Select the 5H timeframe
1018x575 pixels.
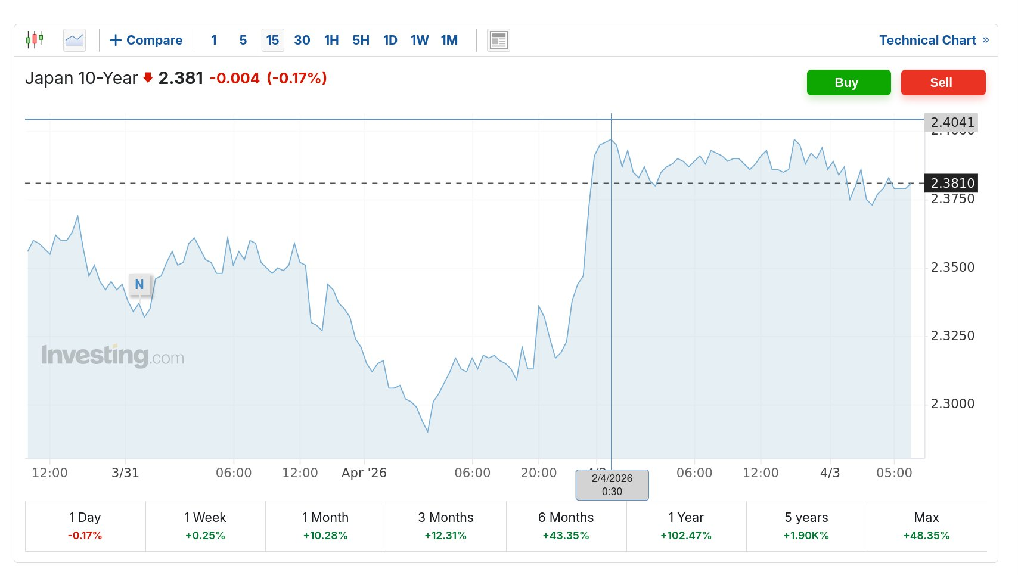coord(361,40)
